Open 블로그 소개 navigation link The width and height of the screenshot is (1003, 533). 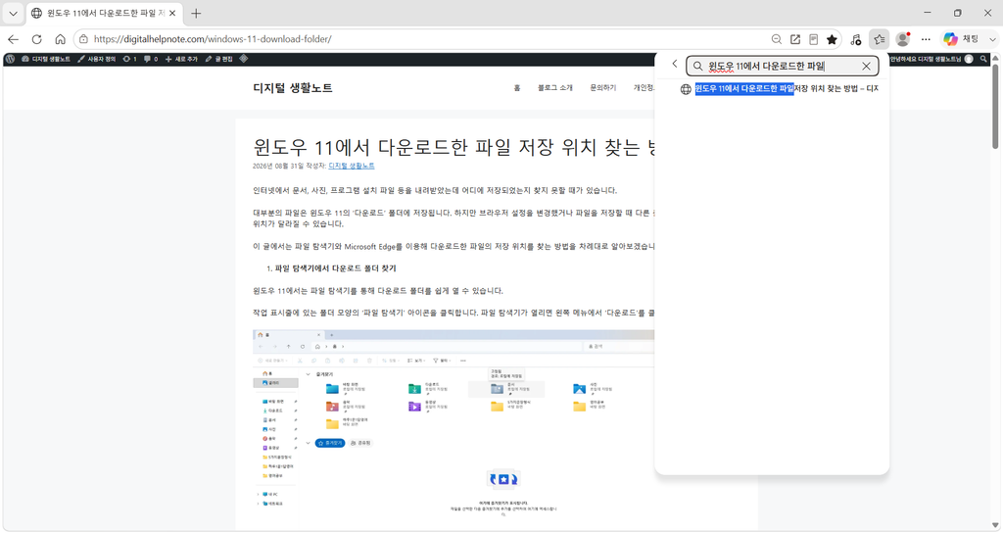pos(555,88)
